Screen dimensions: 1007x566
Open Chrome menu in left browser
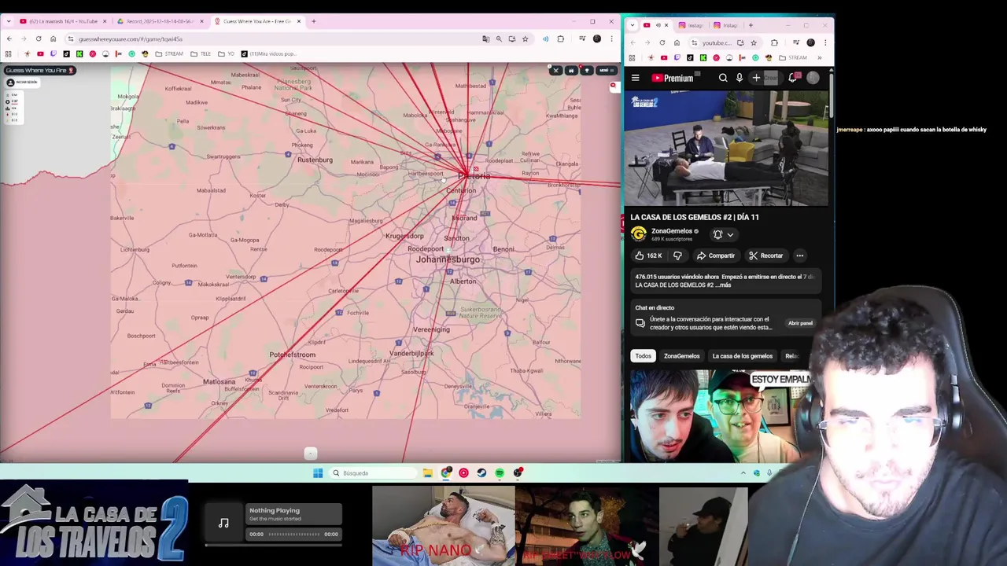click(611, 39)
